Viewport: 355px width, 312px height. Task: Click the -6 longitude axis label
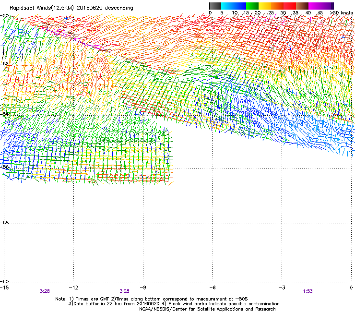212,288
